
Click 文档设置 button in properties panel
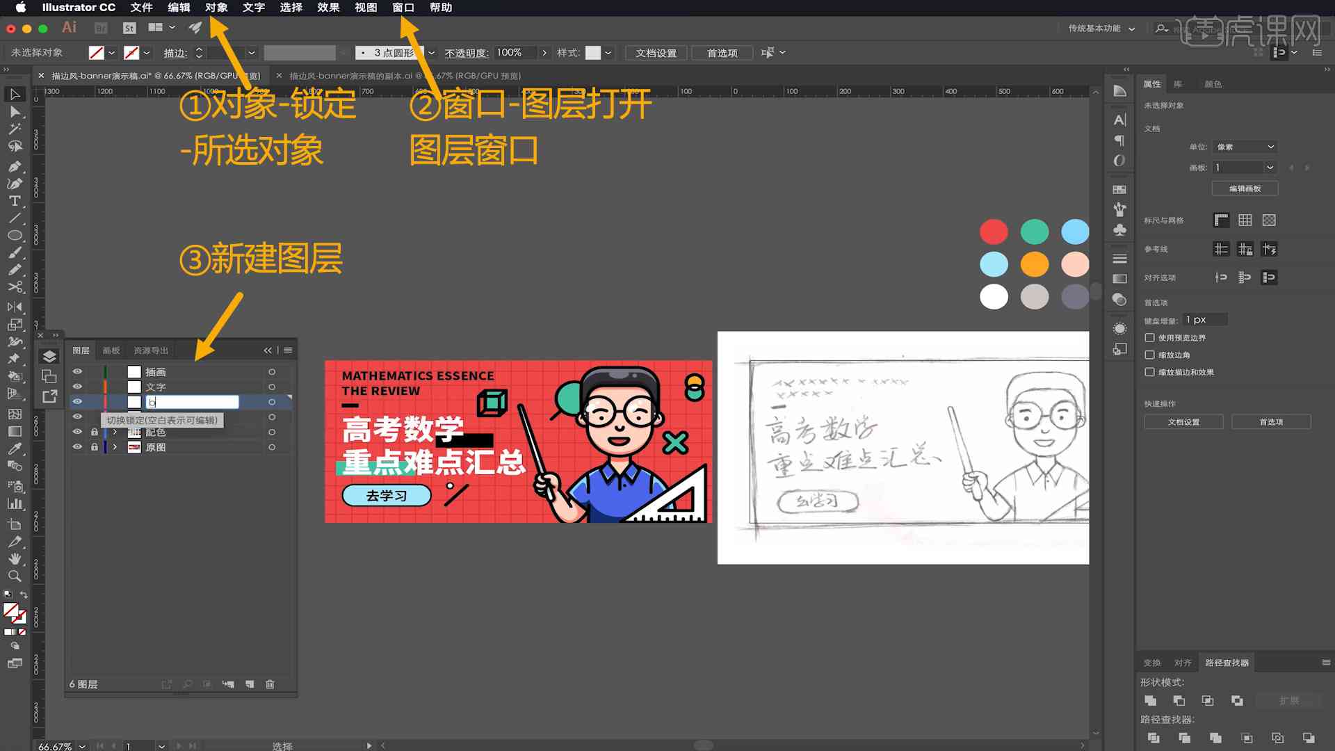1185,422
